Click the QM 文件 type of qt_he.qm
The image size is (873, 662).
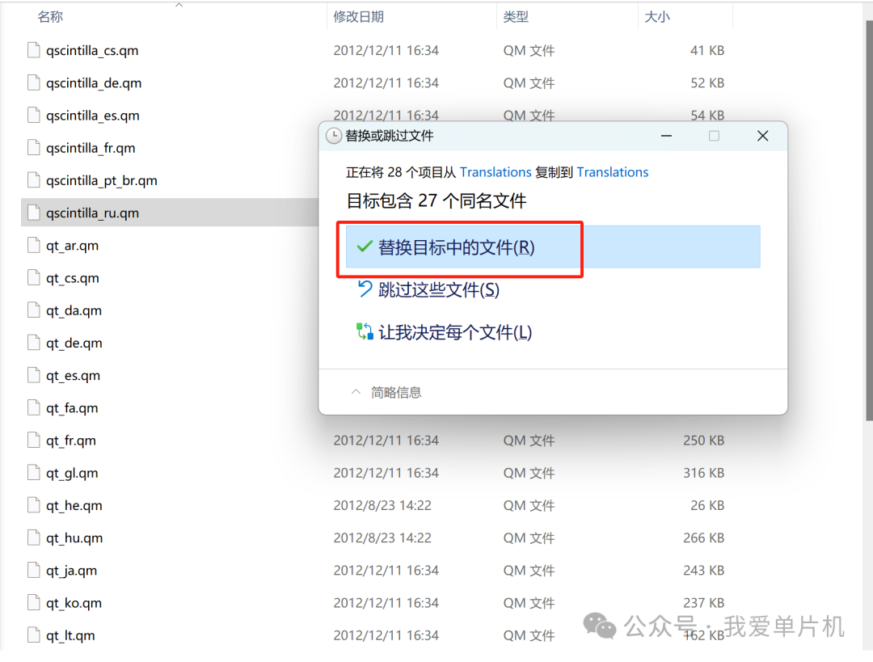click(529, 505)
